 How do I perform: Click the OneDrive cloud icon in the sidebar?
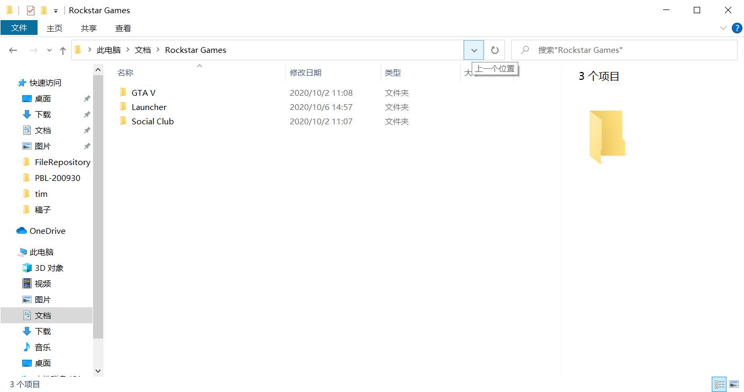click(22, 231)
